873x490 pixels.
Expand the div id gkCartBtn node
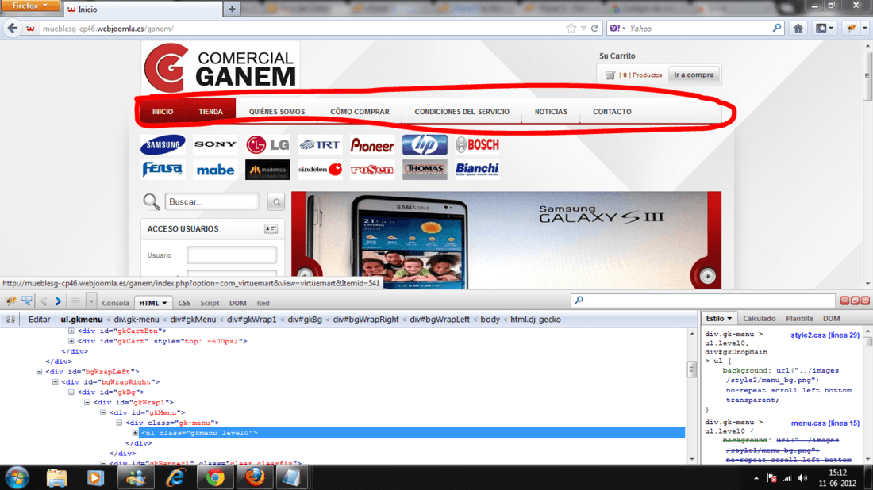[x=71, y=331]
